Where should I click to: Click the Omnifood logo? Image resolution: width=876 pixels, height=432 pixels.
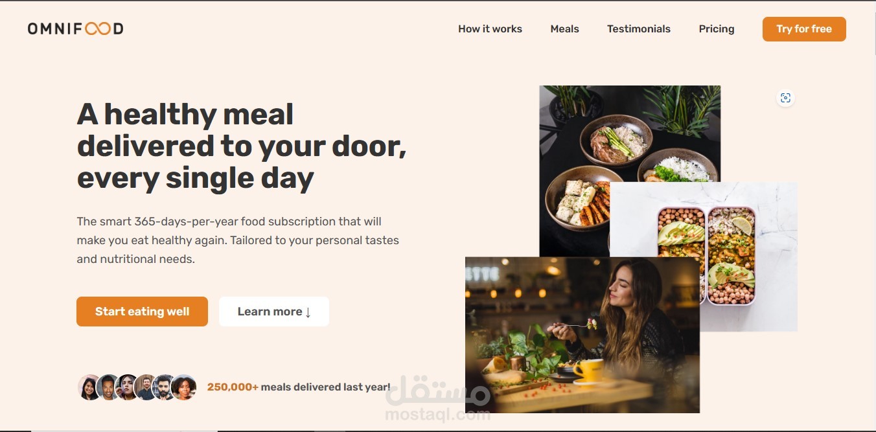75,28
